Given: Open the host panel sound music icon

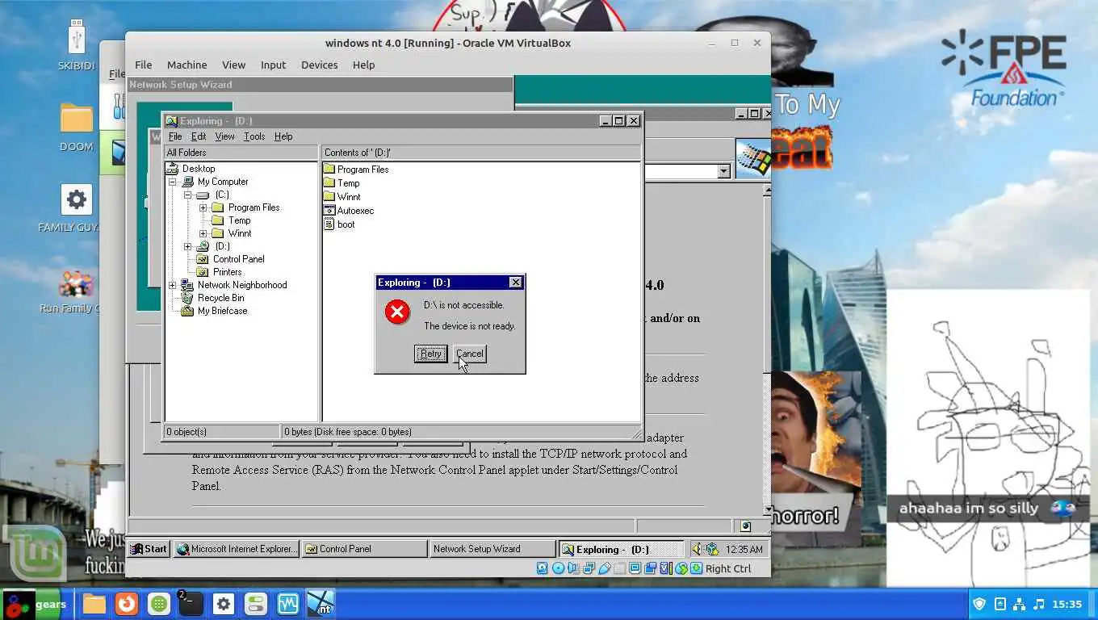Looking at the screenshot, I should point(1039,604).
